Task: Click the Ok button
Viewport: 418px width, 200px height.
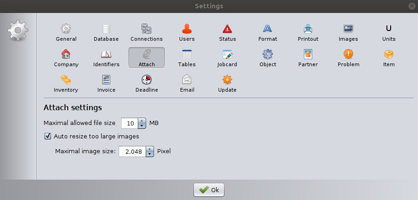Action: pyautogui.click(x=209, y=190)
